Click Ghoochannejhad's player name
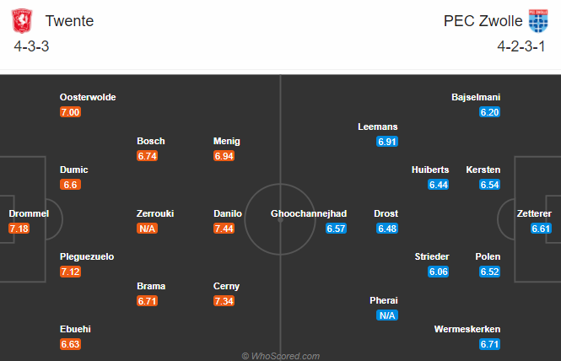This screenshot has height=361, width=561. pos(309,213)
